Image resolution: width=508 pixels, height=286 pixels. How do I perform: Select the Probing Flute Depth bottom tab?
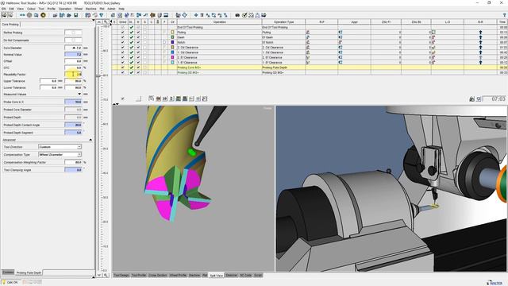click(x=29, y=272)
